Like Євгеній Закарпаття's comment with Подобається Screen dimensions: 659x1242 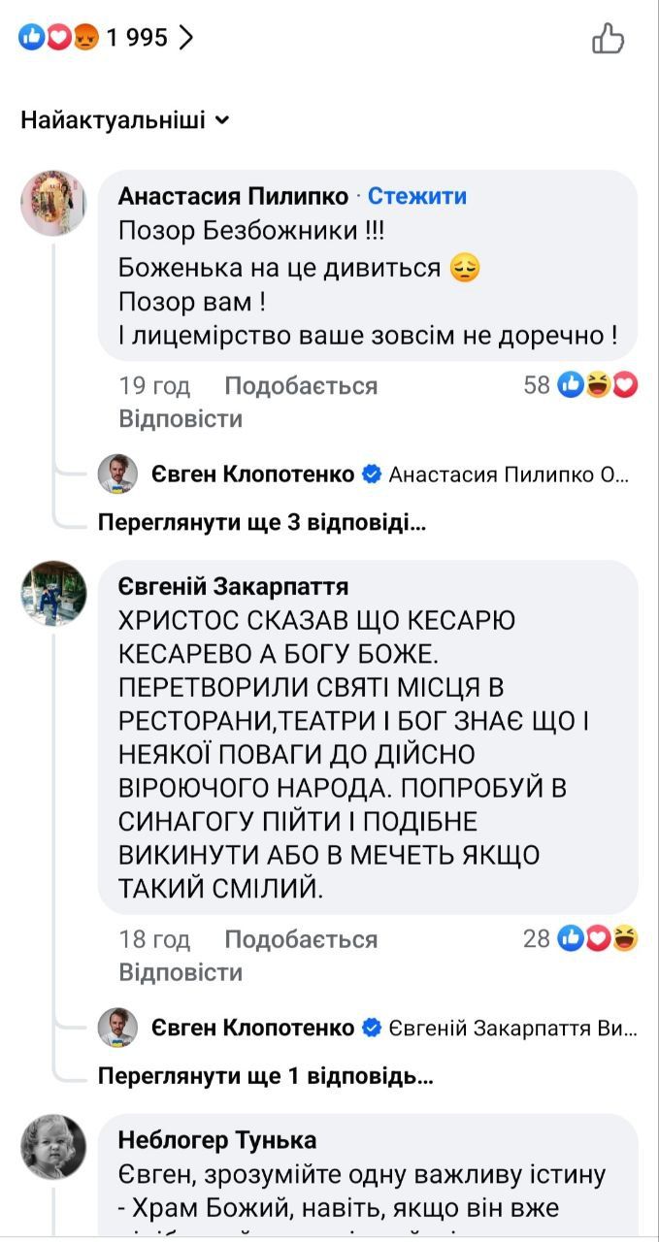[301, 939]
